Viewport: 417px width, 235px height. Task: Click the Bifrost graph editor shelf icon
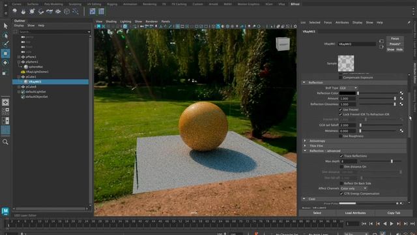click(x=93, y=11)
